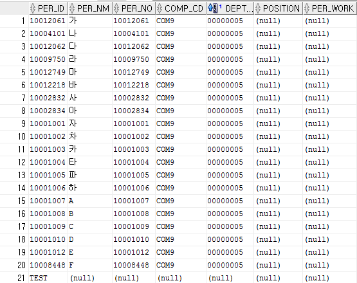This screenshot has height=283, width=357.
Task: Select PER_ID cell 10012749
Action: point(48,72)
